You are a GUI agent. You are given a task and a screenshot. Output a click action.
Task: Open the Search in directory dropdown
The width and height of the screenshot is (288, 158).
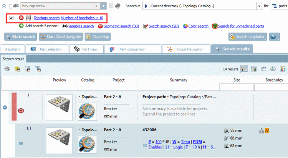pos(259,6)
